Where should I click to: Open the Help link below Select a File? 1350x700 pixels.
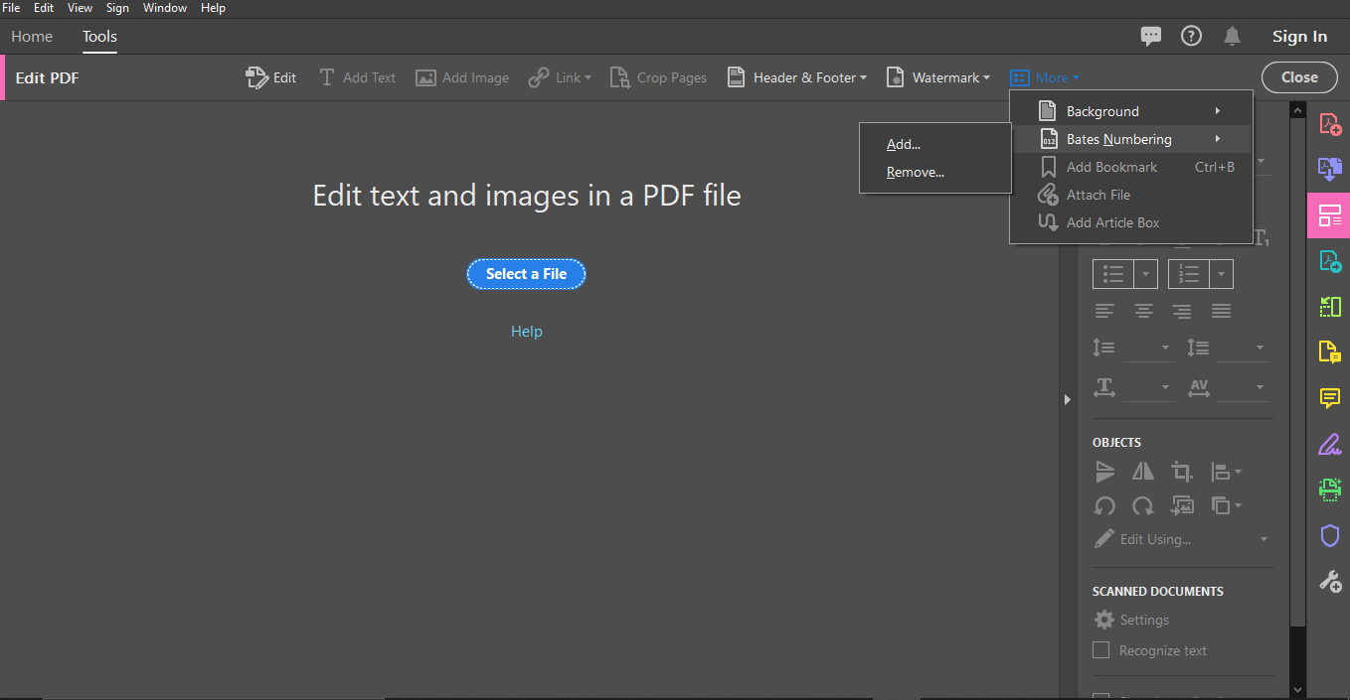click(526, 332)
